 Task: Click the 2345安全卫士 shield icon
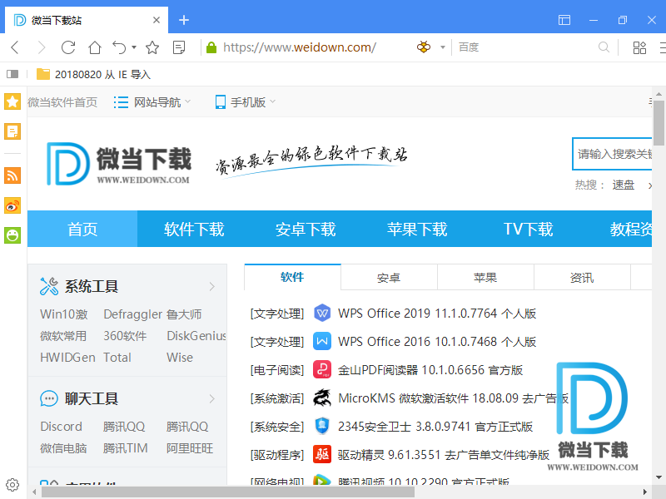coord(322,426)
